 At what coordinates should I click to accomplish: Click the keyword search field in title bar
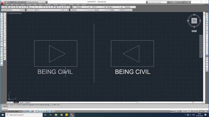click(x=157, y=2)
